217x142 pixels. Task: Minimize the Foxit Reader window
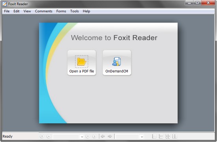coord(189,3)
